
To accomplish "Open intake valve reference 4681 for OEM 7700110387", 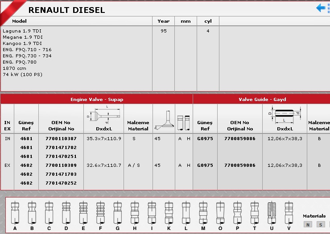I will pos(26,139).
